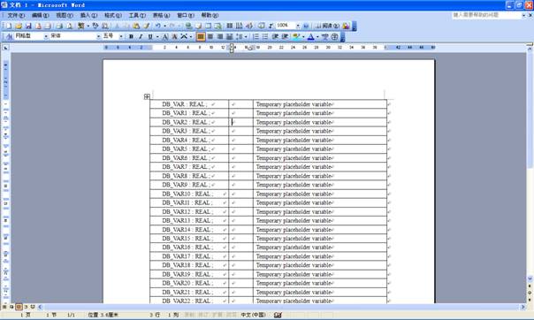Screen dimensions: 534x320
Task: Open the Table menu
Action: (x=161, y=15)
